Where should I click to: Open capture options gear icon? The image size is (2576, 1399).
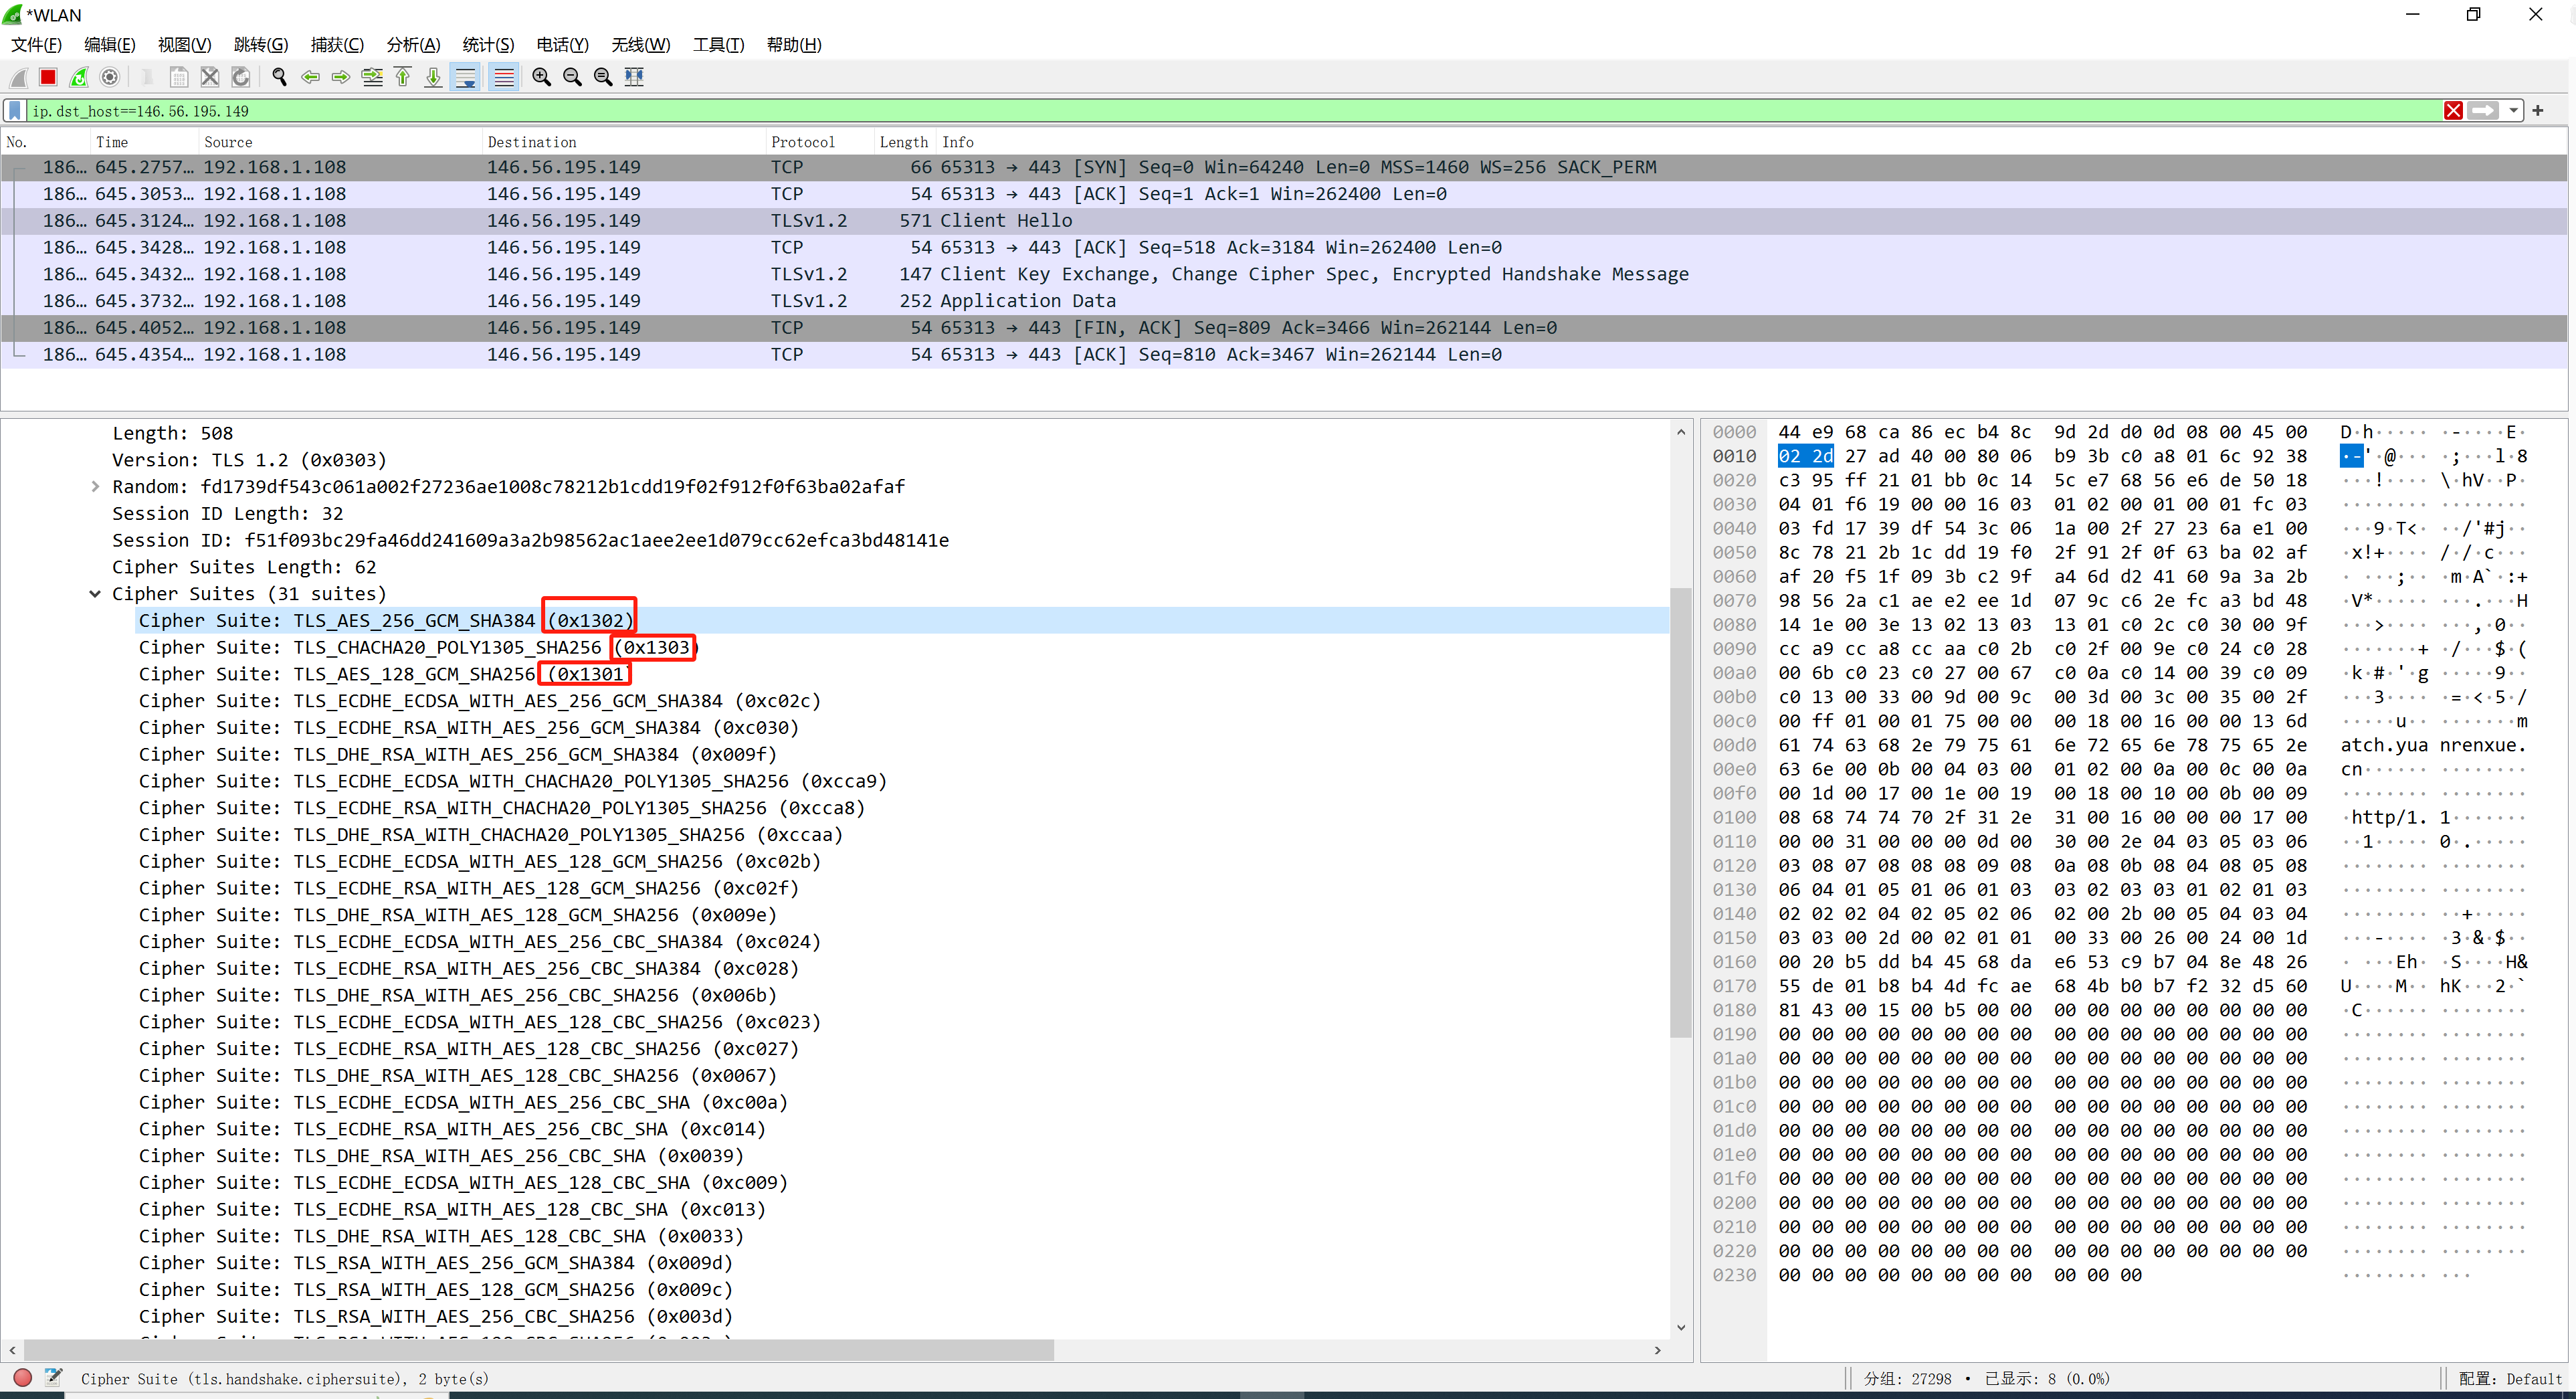(x=110, y=77)
